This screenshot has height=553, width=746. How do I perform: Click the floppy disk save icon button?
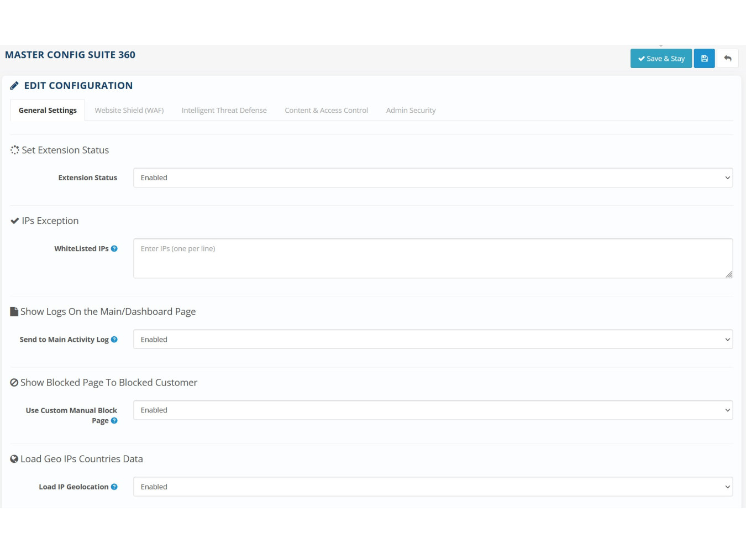[x=704, y=59]
